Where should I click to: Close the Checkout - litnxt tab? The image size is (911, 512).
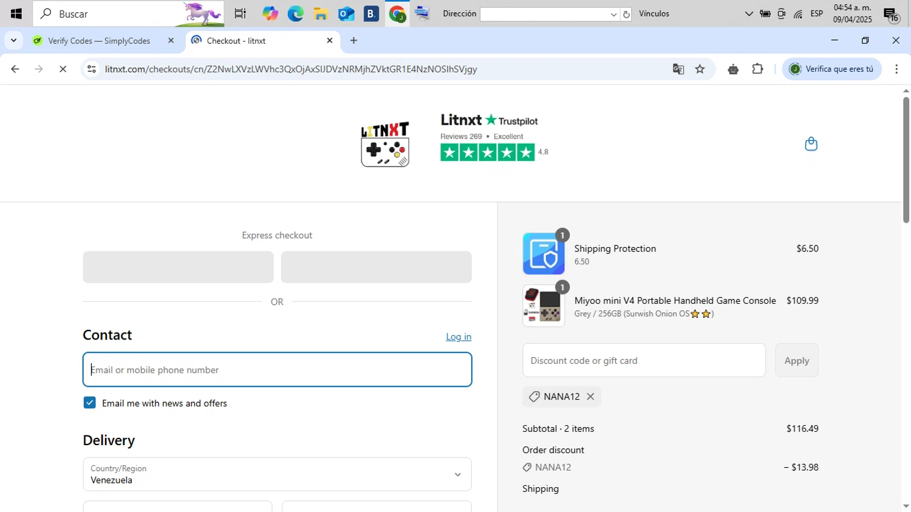[330, 41]
